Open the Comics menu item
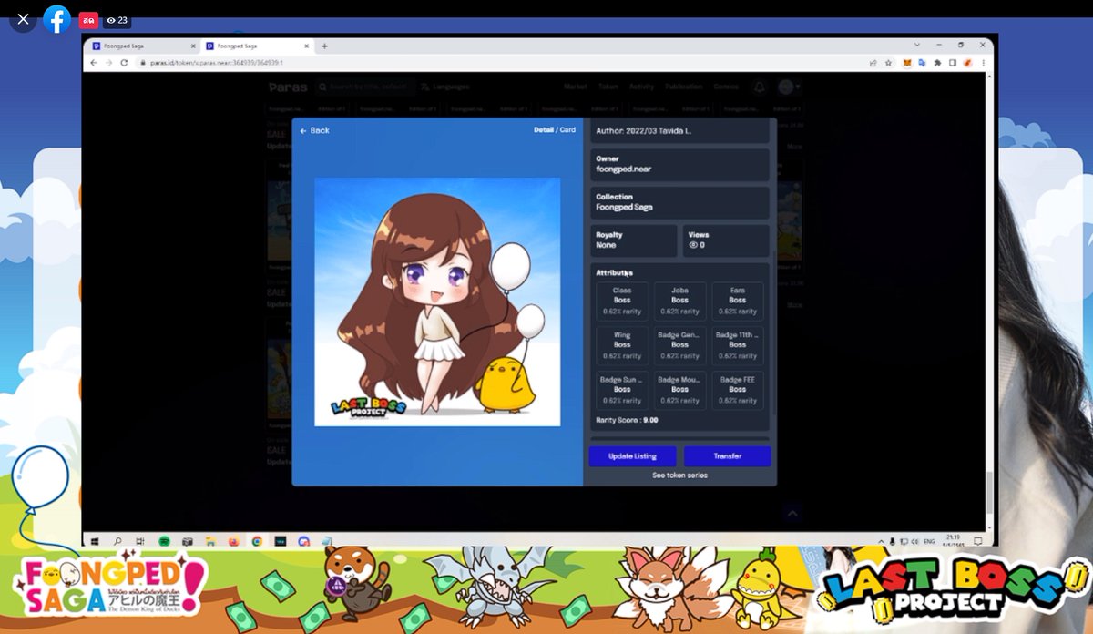This screenshot has height=634, width=1093. coord(726,87)
